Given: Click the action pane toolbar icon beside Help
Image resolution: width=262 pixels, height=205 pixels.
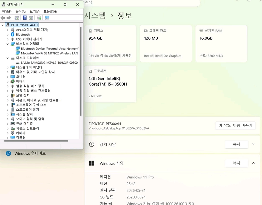Looking at the screenshot, I should pos(31,18).
